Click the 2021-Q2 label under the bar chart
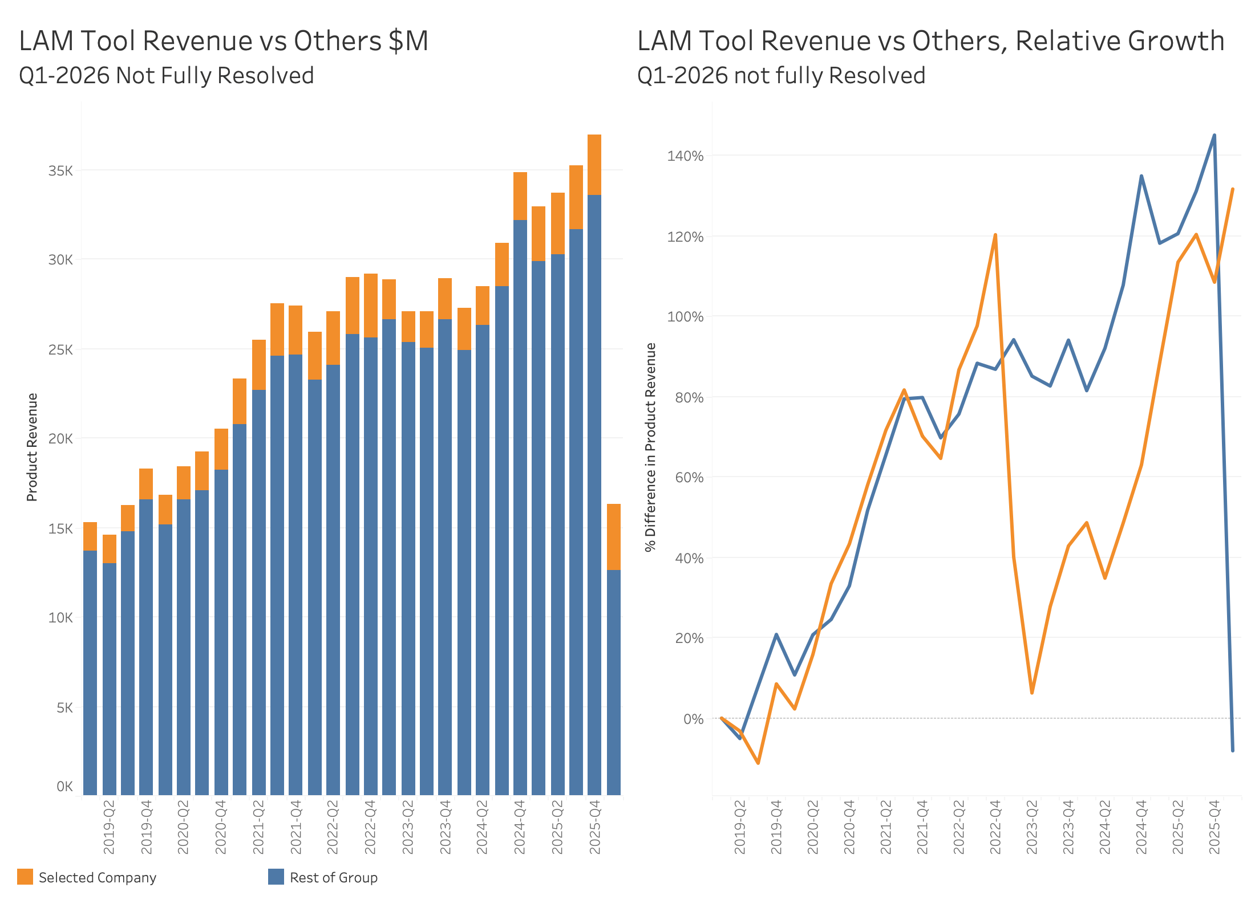The height and width of the screenshot is (912, 1255). point(258,827)
